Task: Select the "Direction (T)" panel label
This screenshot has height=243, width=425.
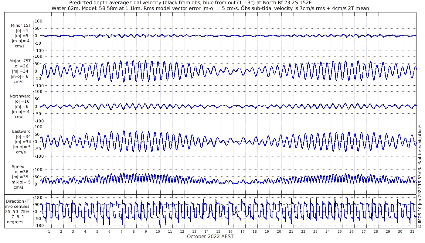Action: click(18, 201)
